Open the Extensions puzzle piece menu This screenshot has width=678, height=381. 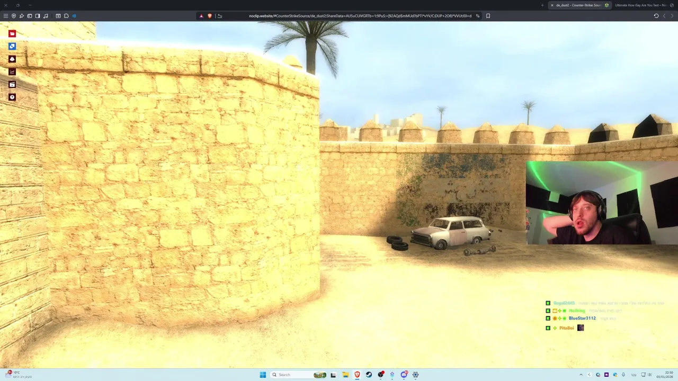tap(66, 16)
